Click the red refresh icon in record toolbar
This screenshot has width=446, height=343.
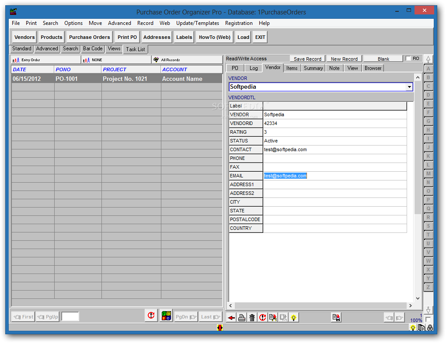tap(262, 317)
